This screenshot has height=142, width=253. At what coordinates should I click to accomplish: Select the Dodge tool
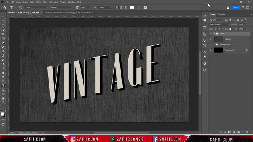3,77
